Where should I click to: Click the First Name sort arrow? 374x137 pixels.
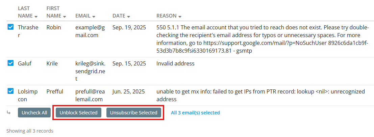(65, 16)
